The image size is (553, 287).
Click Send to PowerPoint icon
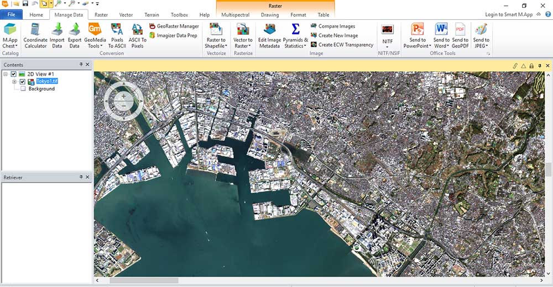click(x=418, y=29)
